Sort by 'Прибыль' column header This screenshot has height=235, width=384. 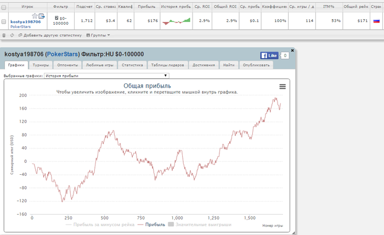coord(146,7)
